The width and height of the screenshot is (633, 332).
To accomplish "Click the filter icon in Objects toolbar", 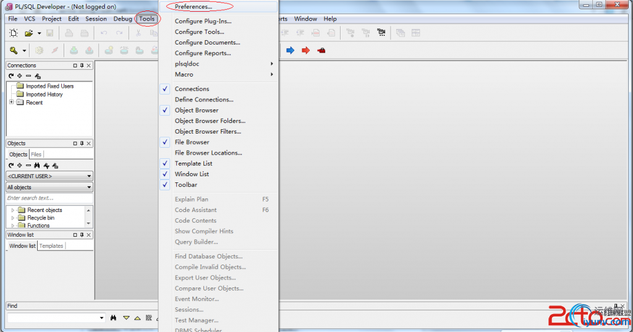I will pos(46,166).
